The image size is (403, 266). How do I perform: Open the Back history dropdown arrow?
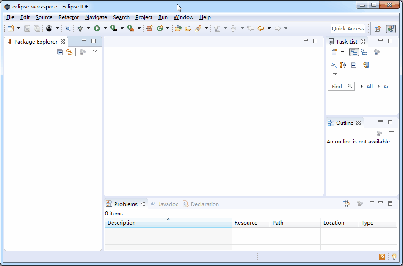[269, 28]
